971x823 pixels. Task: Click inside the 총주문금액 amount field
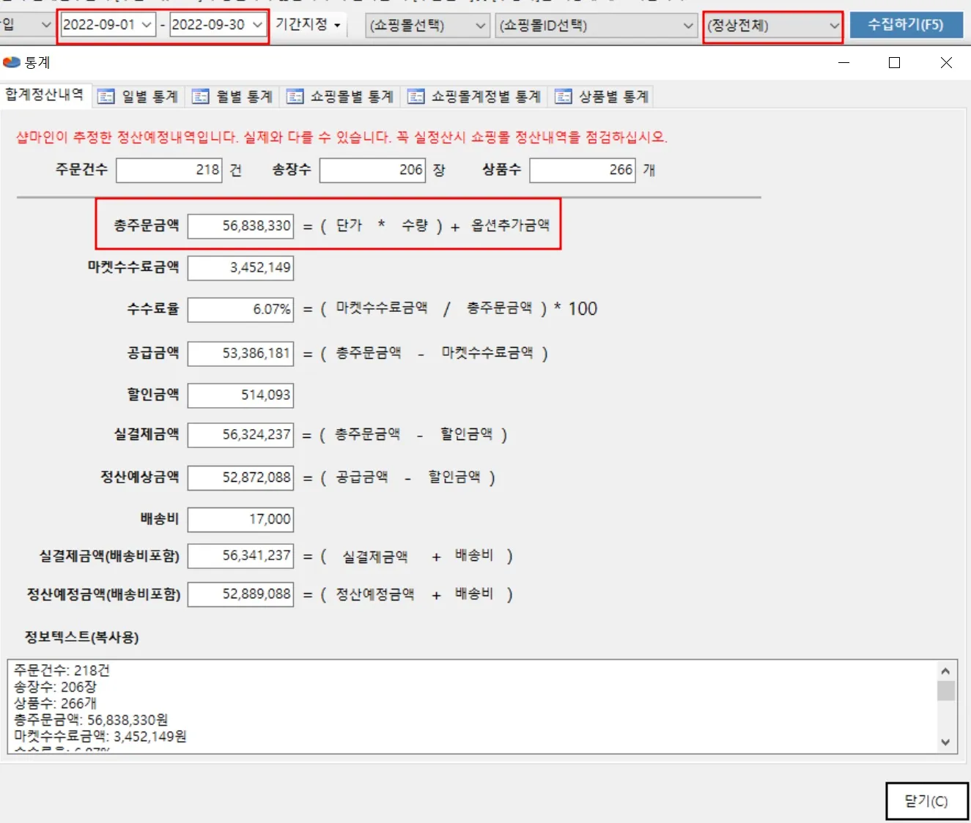240,226
